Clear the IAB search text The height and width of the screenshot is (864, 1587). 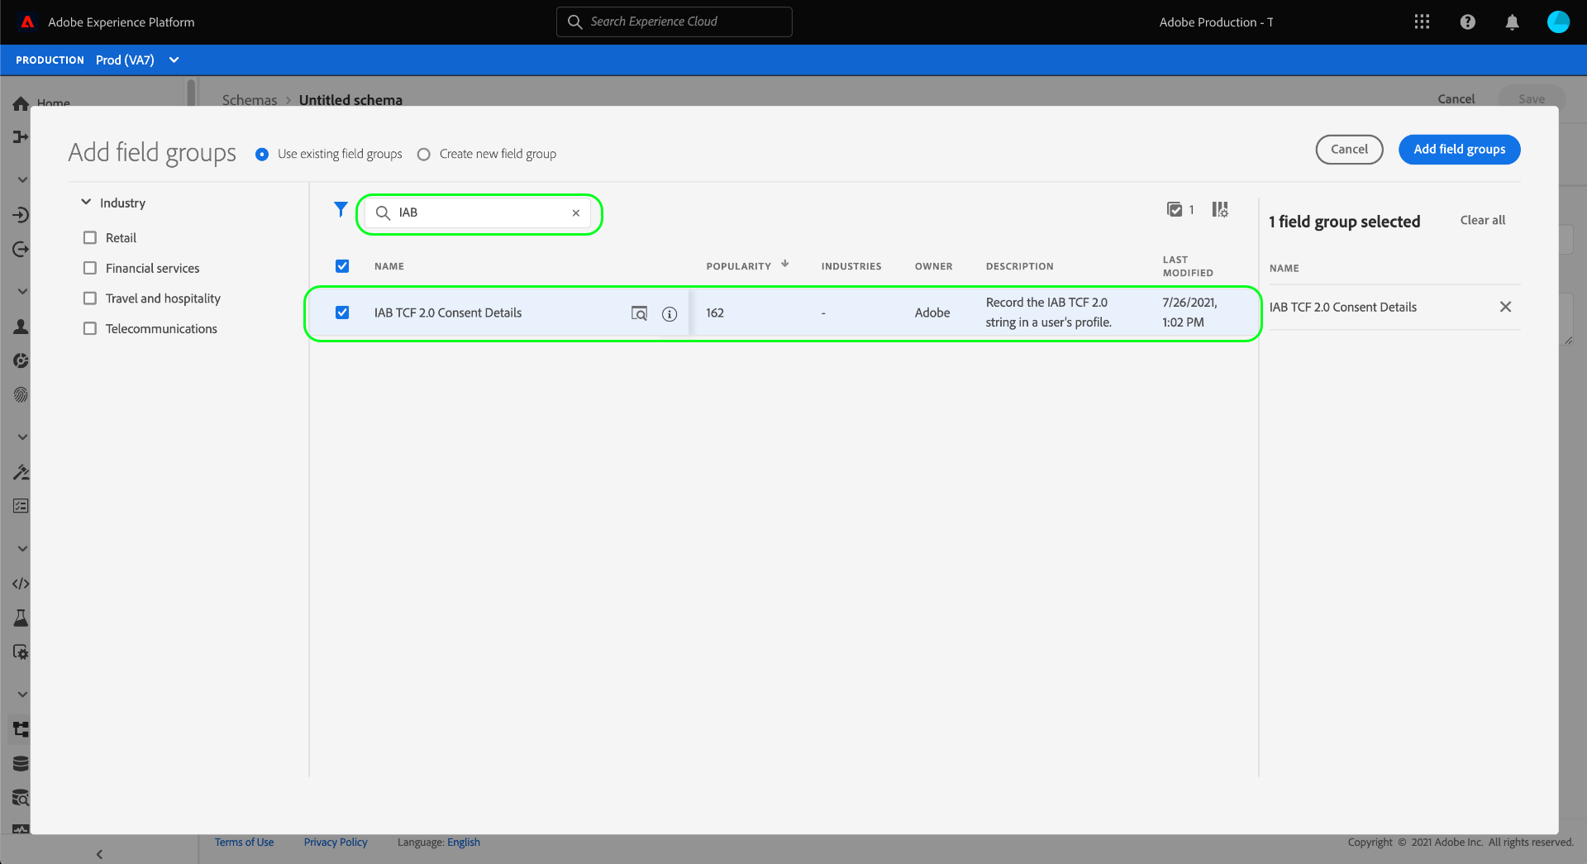pos(576,213)
